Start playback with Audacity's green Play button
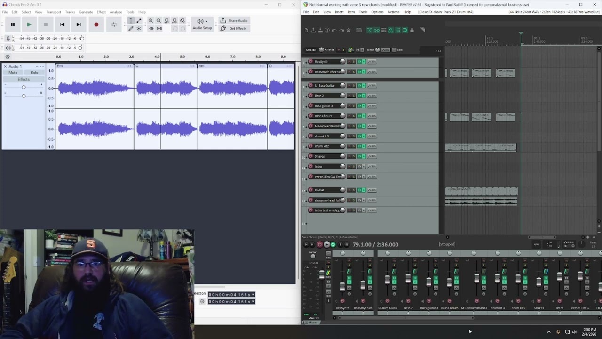Image resolution: width=602 pixels, height=339 pixels. pos(29,24)
